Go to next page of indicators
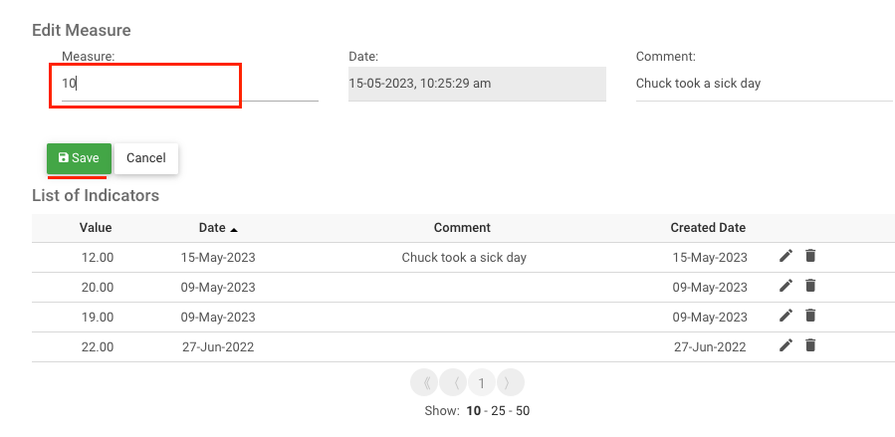The height and width of the screenshot is (437, 895). (509, 383)
